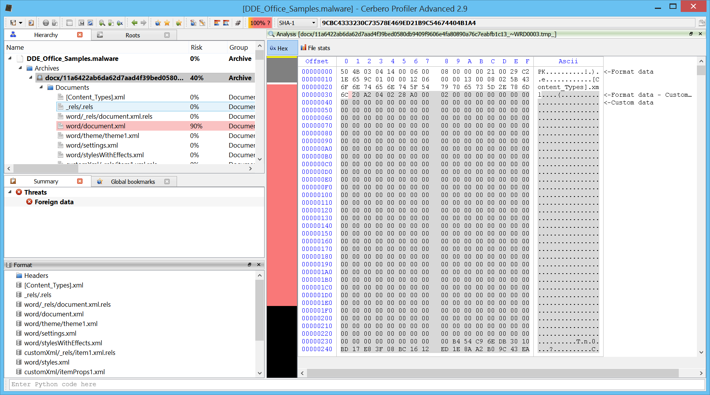Click the globe-document toolbar icon
Image resolution: width=710 pixels, height=395 pixels.
coord(193,23)
